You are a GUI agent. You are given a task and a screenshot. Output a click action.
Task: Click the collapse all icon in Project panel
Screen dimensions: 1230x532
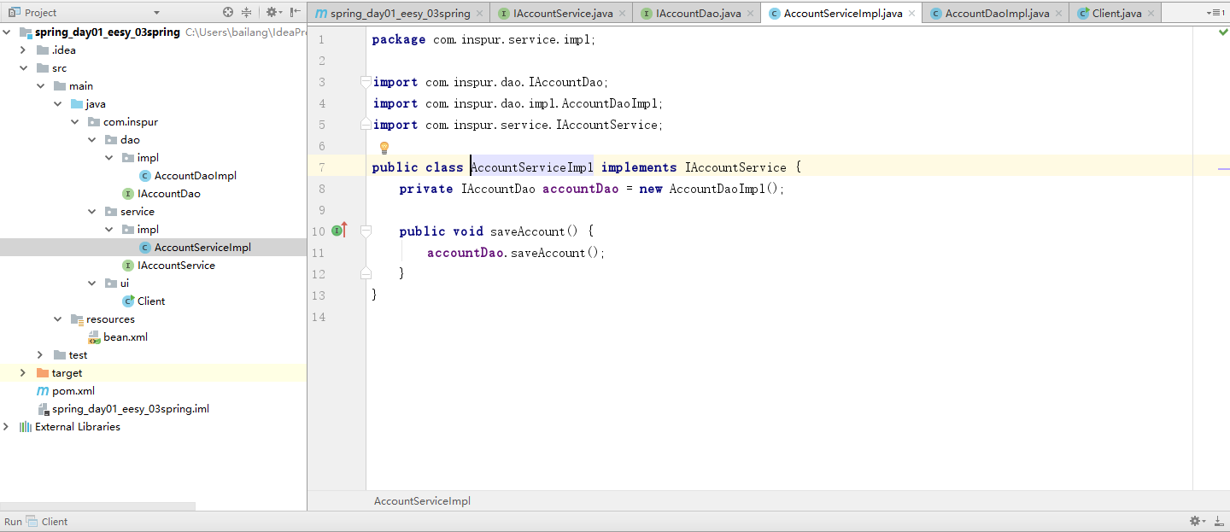pos(247,12)
